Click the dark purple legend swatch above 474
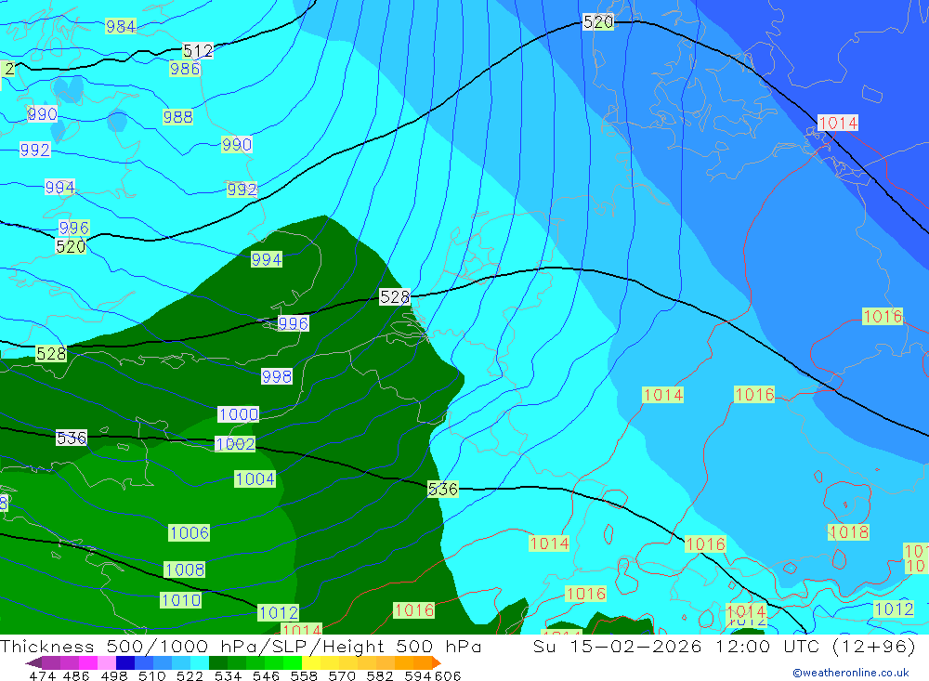The image size is (929, 681). pyautogui.click(x=51, y=662)
